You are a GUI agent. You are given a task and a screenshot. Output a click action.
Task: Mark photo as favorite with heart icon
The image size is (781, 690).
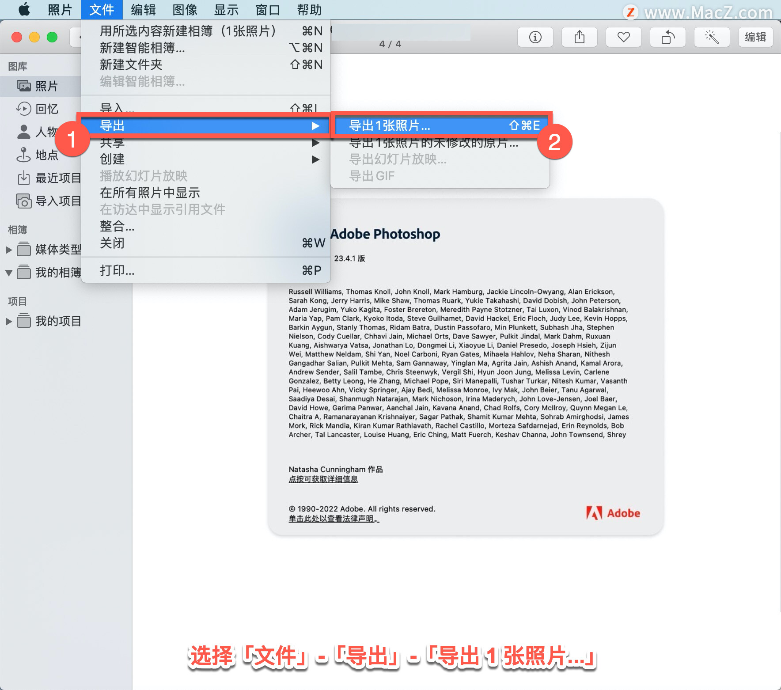pyautogui.click(x=623, y=37)
